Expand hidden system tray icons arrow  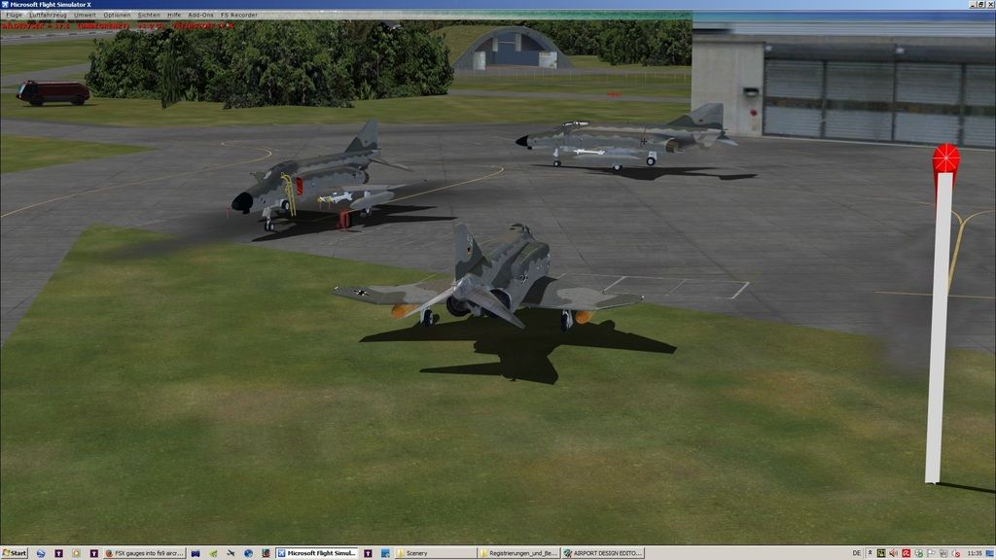[870, 553]
